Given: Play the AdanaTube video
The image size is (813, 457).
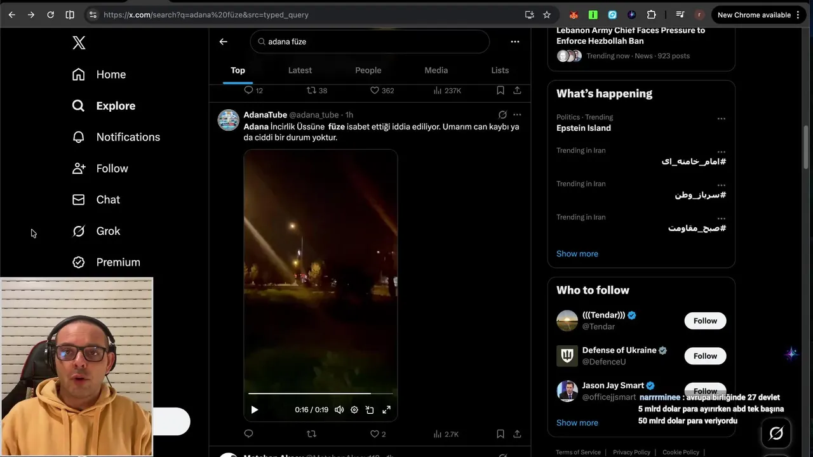Looking at the screenshot, I should click(x=255, y=410).
